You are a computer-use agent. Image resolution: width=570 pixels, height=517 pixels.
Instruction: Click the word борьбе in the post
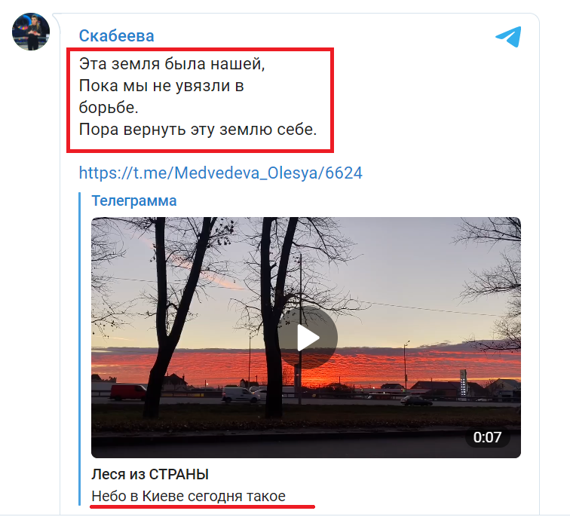click(x=109, y=108)
